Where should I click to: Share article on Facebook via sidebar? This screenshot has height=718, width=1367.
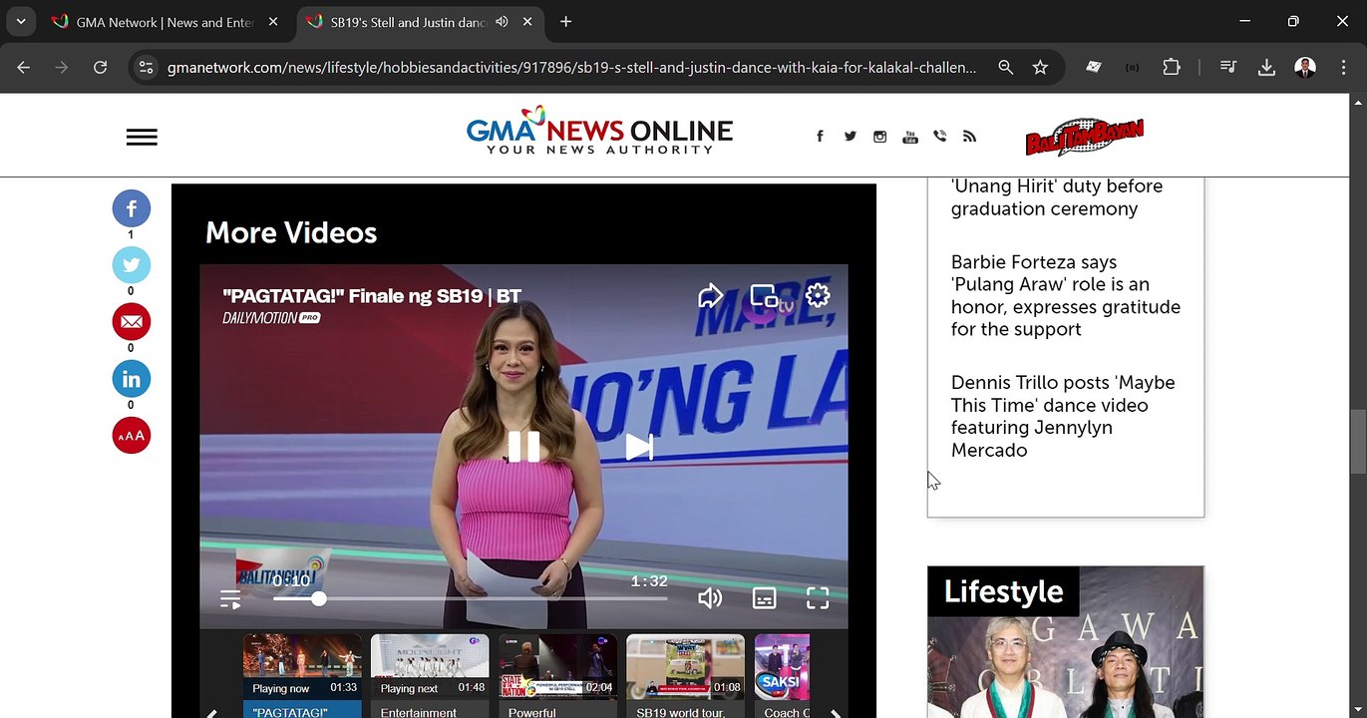[x=132, y=208]
